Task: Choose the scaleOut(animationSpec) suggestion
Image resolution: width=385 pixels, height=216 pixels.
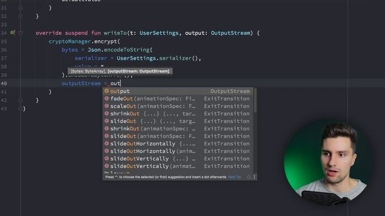Action: point(179,106)
